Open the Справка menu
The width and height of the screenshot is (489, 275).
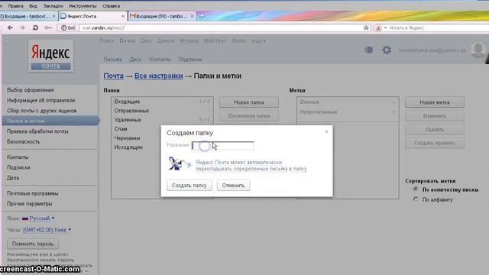(x=112, y=6)
